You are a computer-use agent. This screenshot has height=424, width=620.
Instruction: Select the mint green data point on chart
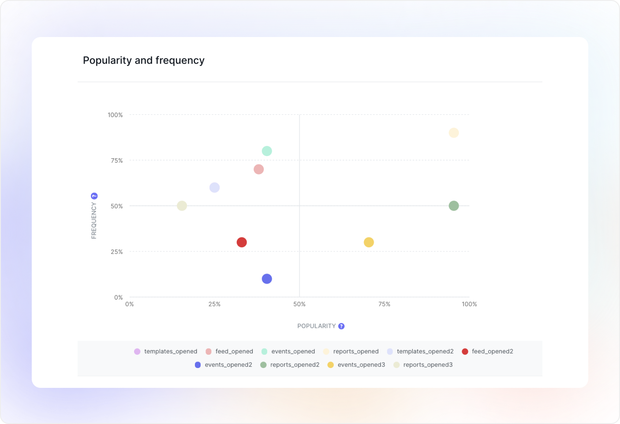[x=267, y=151]
